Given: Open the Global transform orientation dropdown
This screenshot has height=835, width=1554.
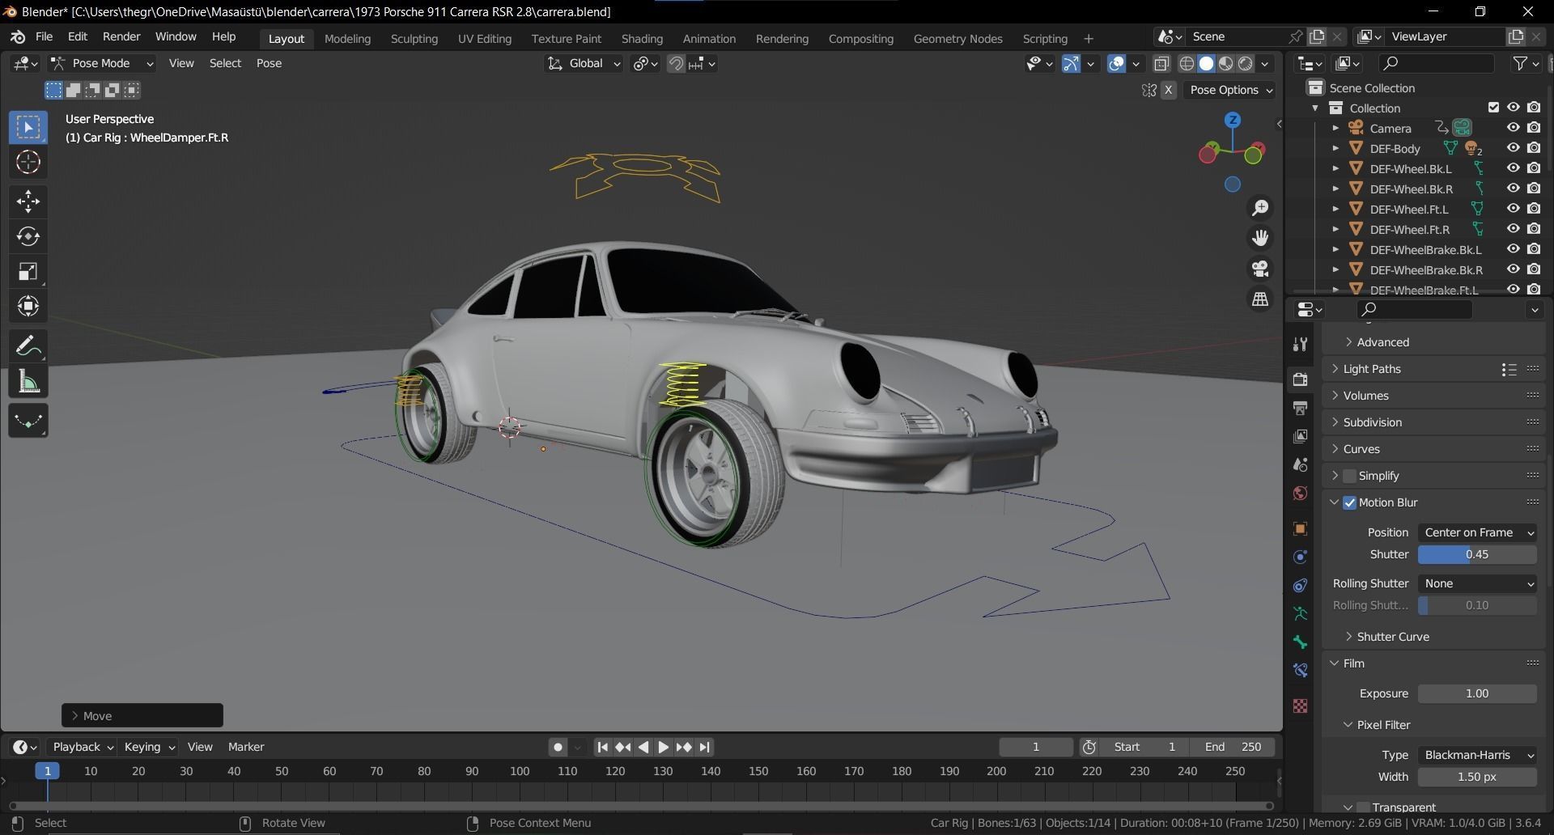Looking at the screenshot, I should (583, 63).
